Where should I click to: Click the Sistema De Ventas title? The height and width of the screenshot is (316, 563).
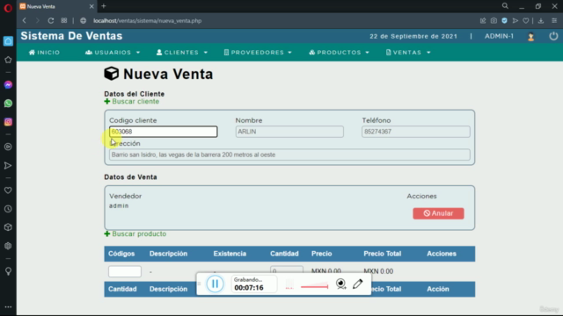pyautogui.click(x=71, y=36)
